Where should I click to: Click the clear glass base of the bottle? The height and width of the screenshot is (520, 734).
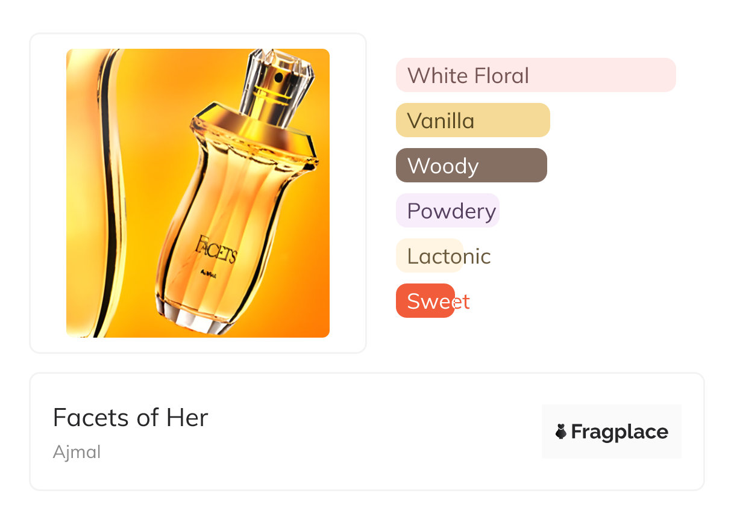point(193,320)
